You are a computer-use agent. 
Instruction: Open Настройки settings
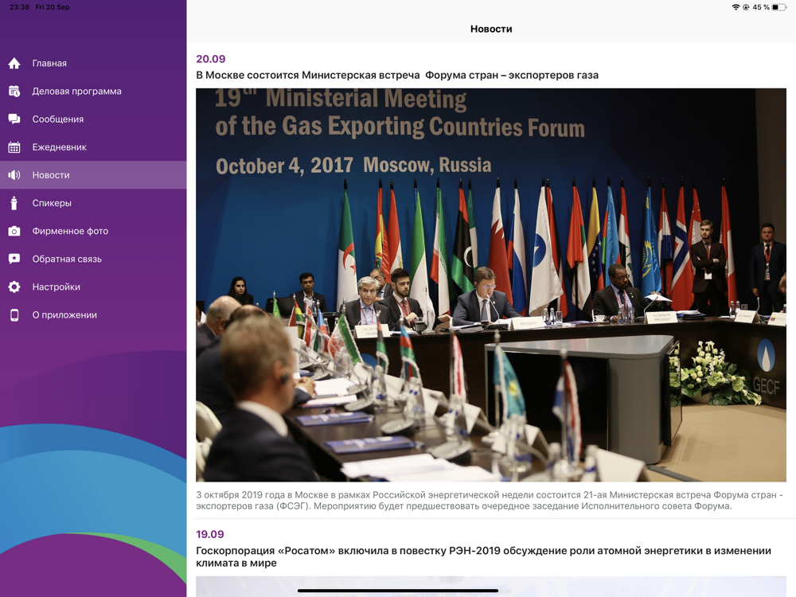pos(93,287)
